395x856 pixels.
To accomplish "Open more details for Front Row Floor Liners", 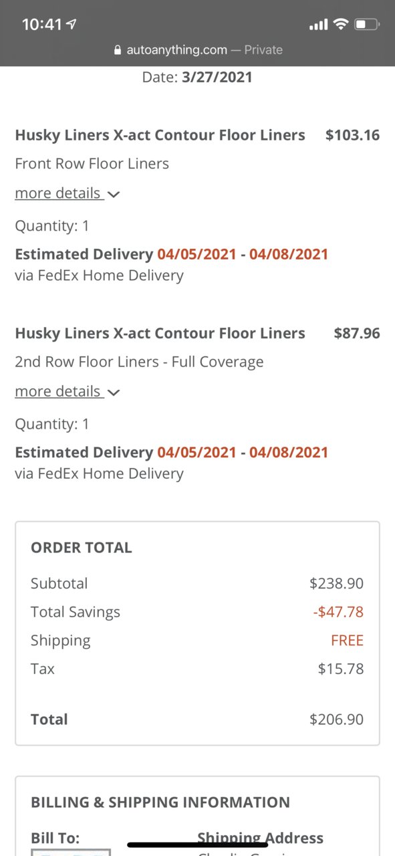I will [x=58, y=193].
